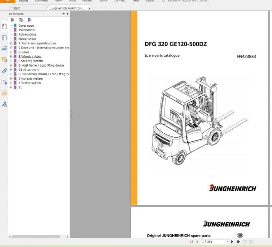Select G1 Attachment bookmark text

29,69
